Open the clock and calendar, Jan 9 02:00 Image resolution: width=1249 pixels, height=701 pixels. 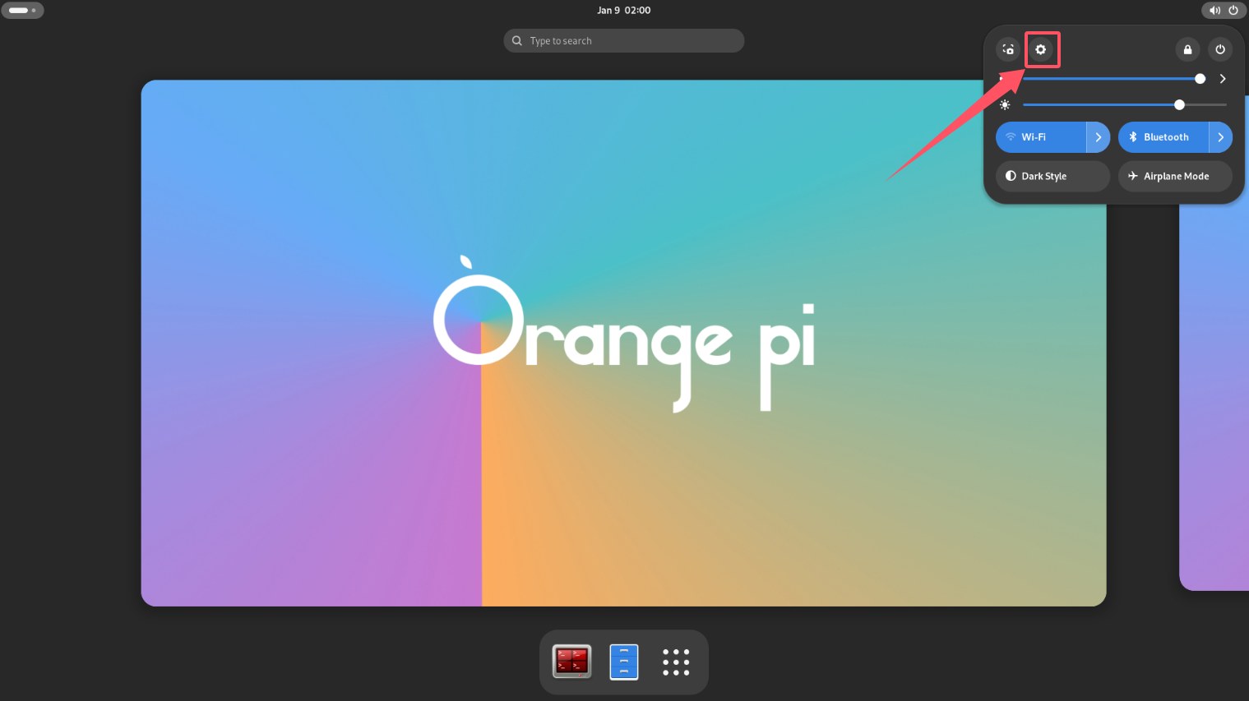(624, 10)
